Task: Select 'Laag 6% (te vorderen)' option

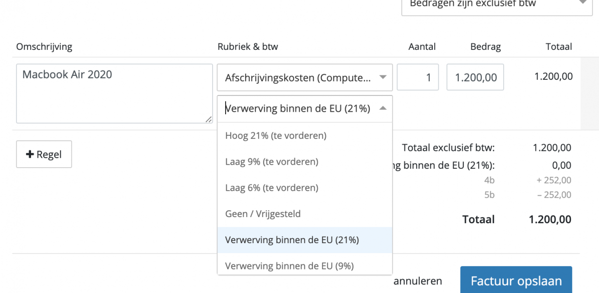Action: (x=272, y=188)
